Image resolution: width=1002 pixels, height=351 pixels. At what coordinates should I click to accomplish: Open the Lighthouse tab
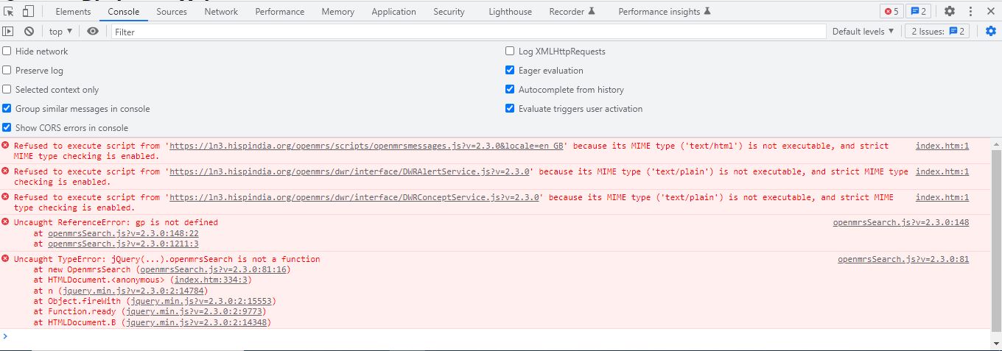pyautogui.click(x=510, y=12)
